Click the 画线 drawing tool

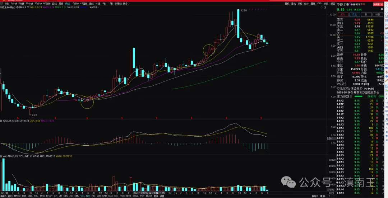pyautogui.click(x=313, y=4)
